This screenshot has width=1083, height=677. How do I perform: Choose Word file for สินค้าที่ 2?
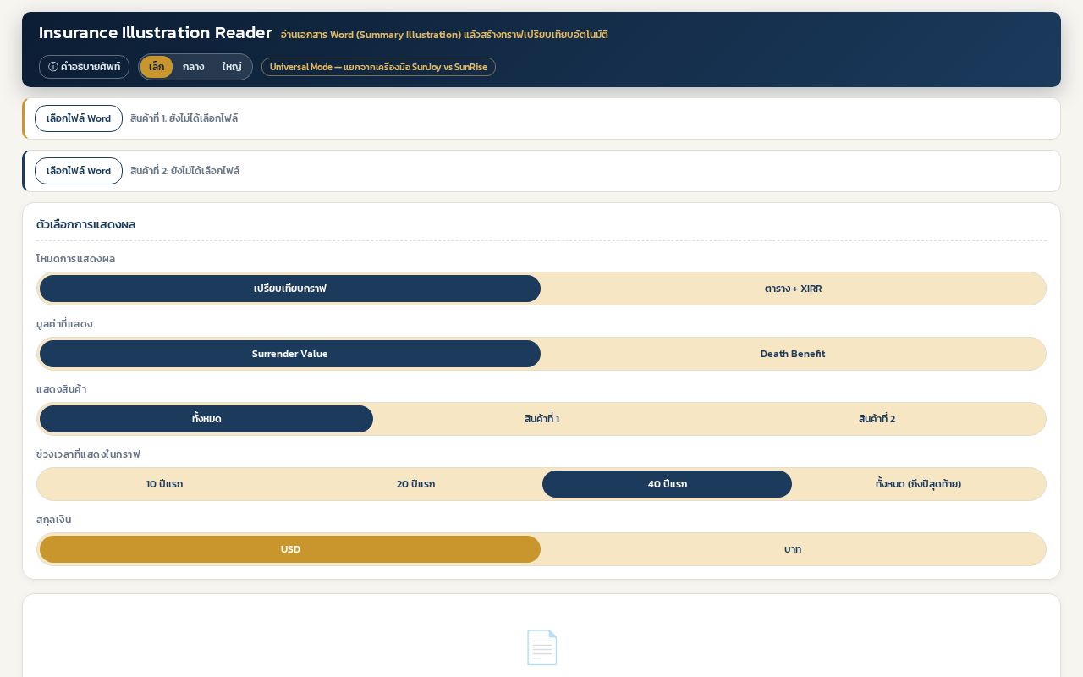tap(79, 171)
